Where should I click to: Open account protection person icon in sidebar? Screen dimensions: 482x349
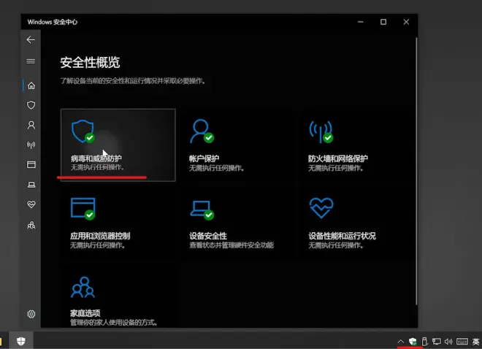pyautogui.click(x=31, y=125)
